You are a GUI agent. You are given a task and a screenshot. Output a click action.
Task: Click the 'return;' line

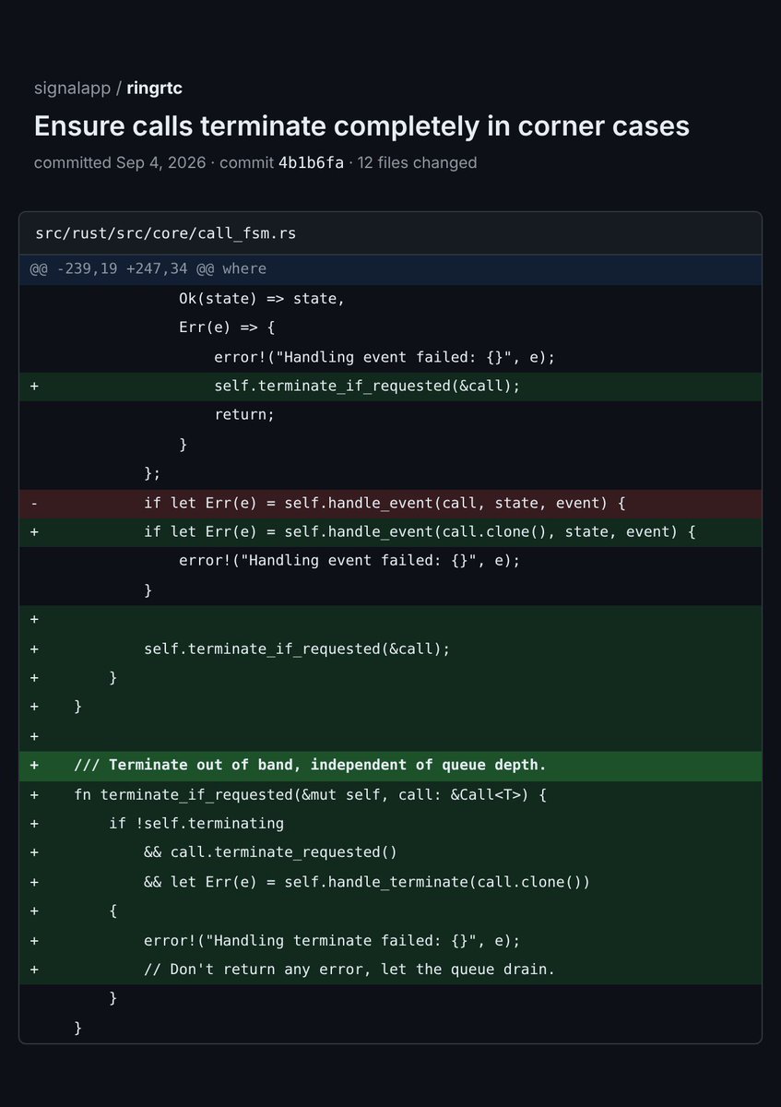point(391,415)
